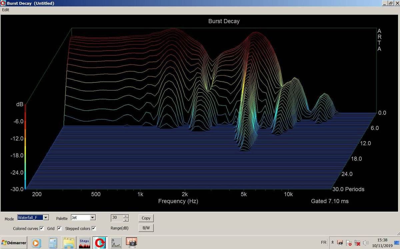Open the LIMP impedance app in taskbar

click(116, 243)
